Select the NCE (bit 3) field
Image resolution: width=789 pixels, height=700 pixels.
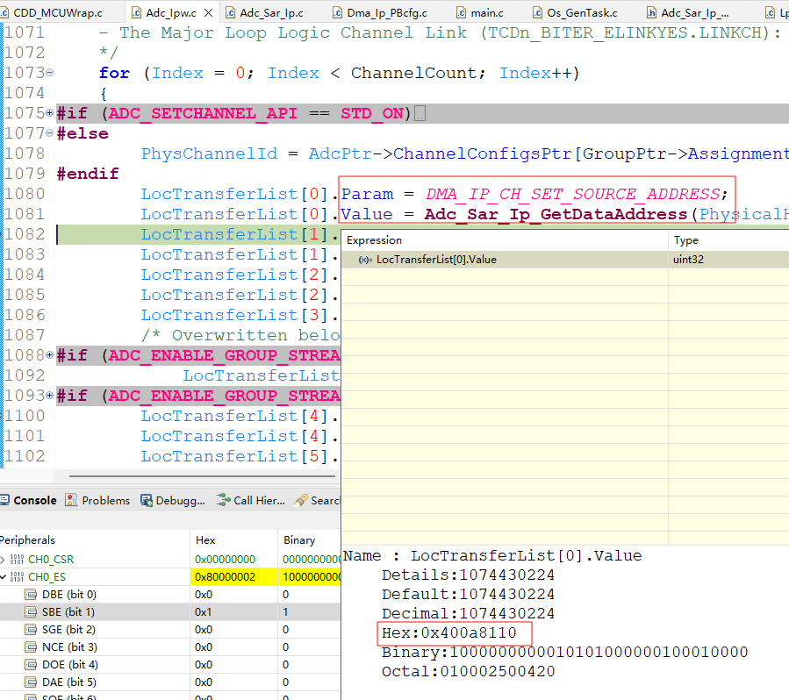pyautogui.click(x=170, y=647)
